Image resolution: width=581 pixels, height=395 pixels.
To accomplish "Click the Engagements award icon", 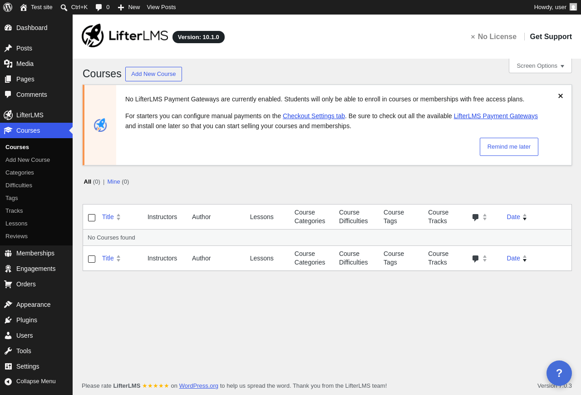I will [x=8, y=269].
